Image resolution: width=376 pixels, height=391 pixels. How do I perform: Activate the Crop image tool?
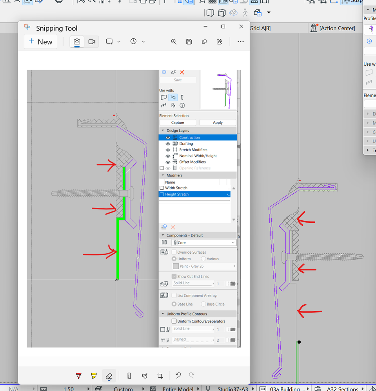pyautogui.click(x=160, y=376)
